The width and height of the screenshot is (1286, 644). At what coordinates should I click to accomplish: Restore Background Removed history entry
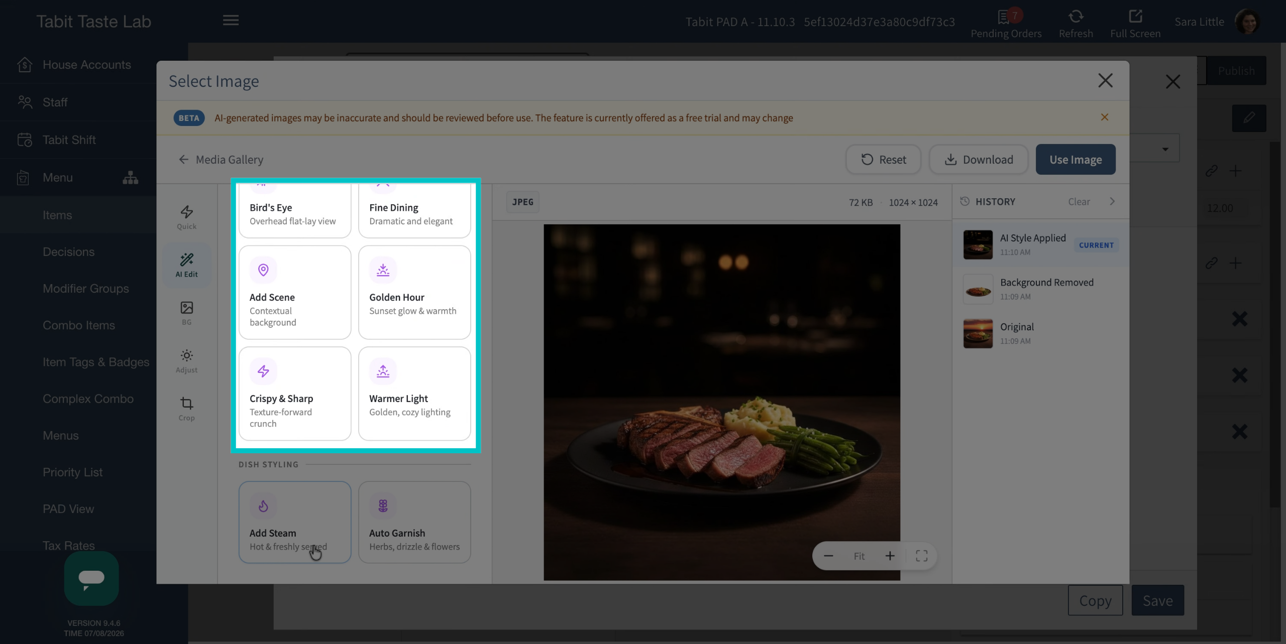tap(1041, 289)
